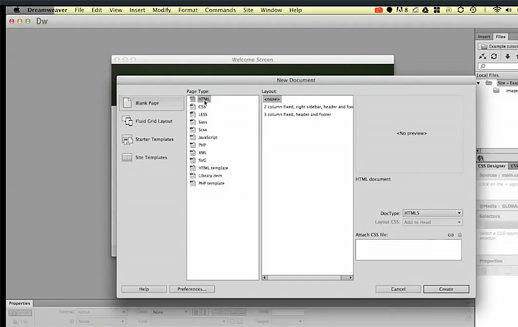Click the Layout list horizontal scrollbar

click(308, 277)
